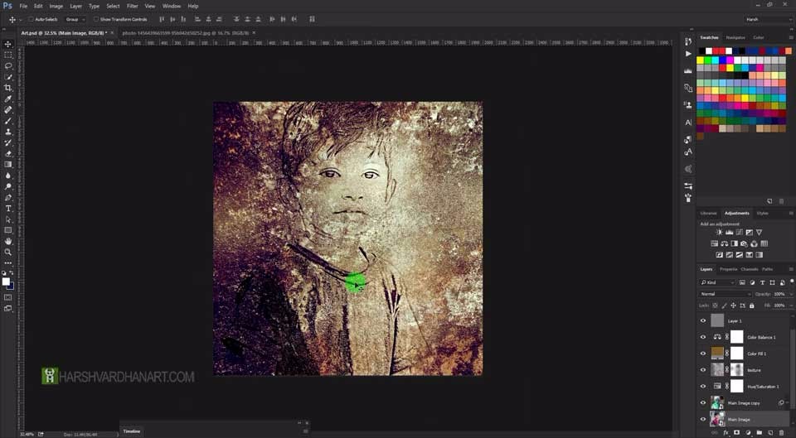Open the Layers panel flyout menu
The height and width of the screenshot is (438, 796).
point(790,269)
